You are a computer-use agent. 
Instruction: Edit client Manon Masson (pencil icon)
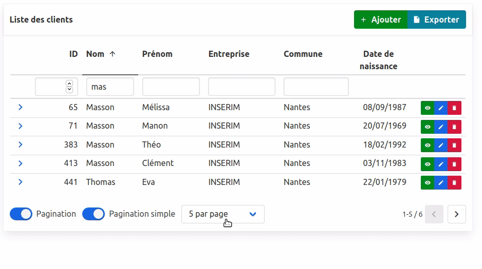(441, 127)
